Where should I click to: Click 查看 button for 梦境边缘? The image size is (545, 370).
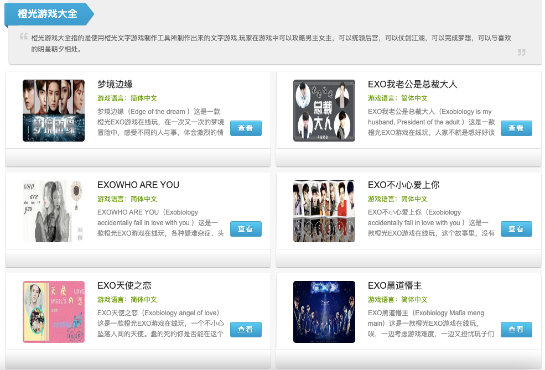pyautogui.click(x=246, y=128)
